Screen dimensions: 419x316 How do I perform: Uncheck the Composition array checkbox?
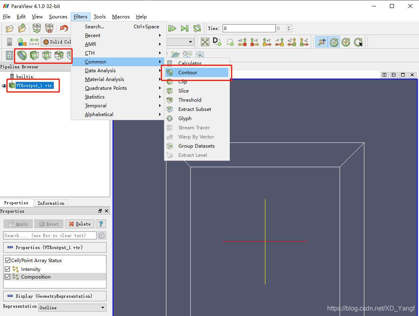8,277
